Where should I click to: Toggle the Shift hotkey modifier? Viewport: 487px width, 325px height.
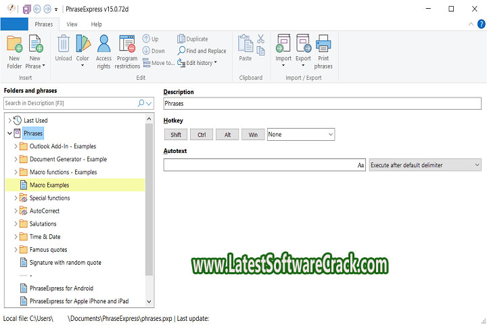click(176, 135)
